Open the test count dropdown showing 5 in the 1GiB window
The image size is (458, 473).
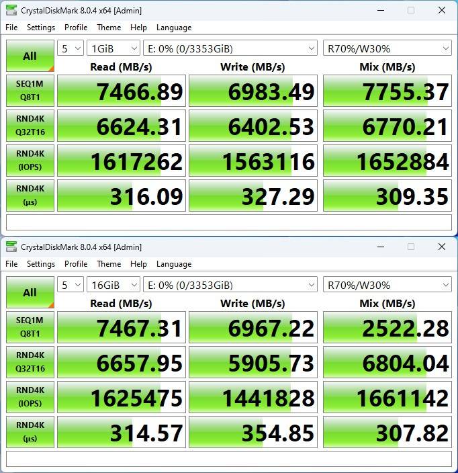coord(71,49)
